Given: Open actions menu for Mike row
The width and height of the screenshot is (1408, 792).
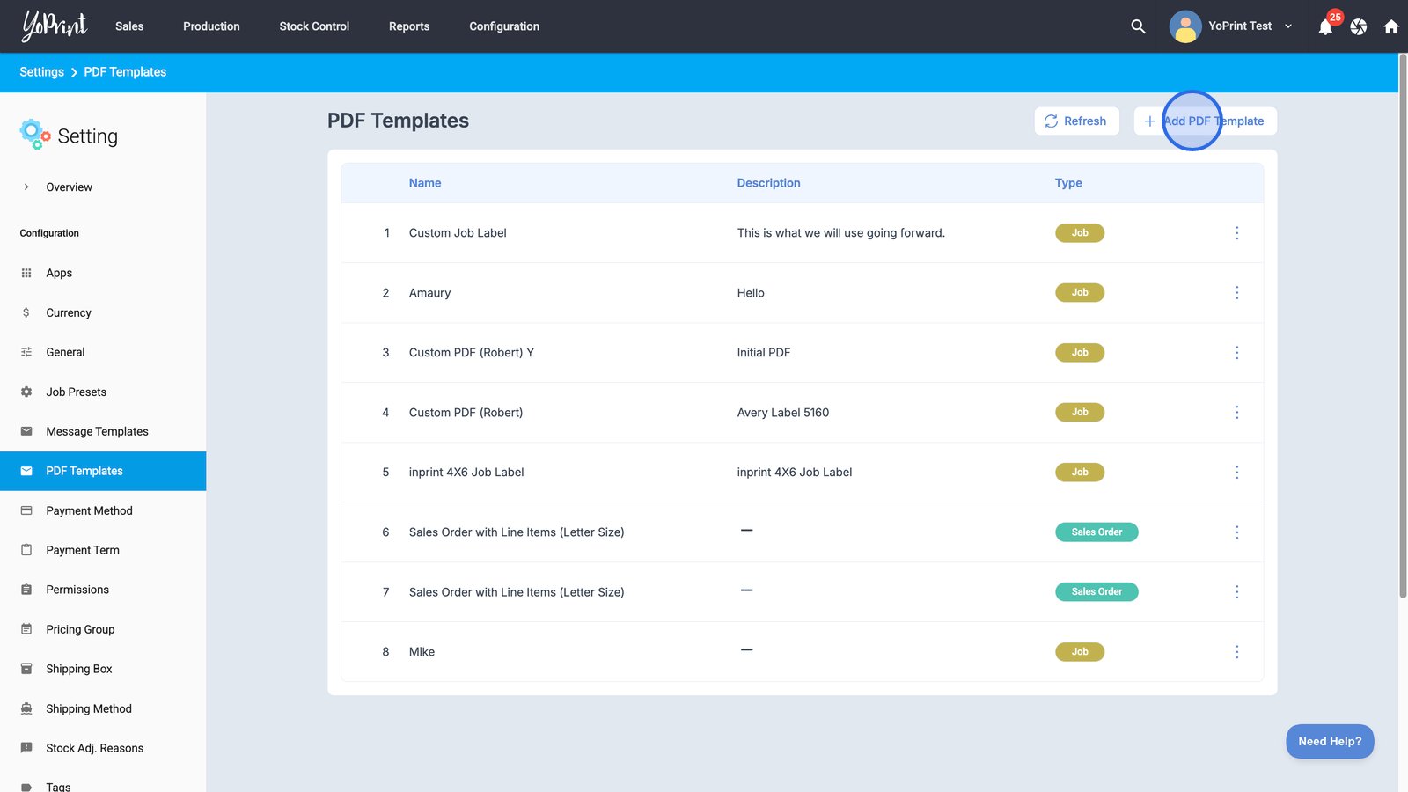Looking at the screenshot, I should 1236,652.
